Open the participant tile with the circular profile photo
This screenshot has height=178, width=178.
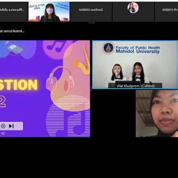click(x=133, y=12)
